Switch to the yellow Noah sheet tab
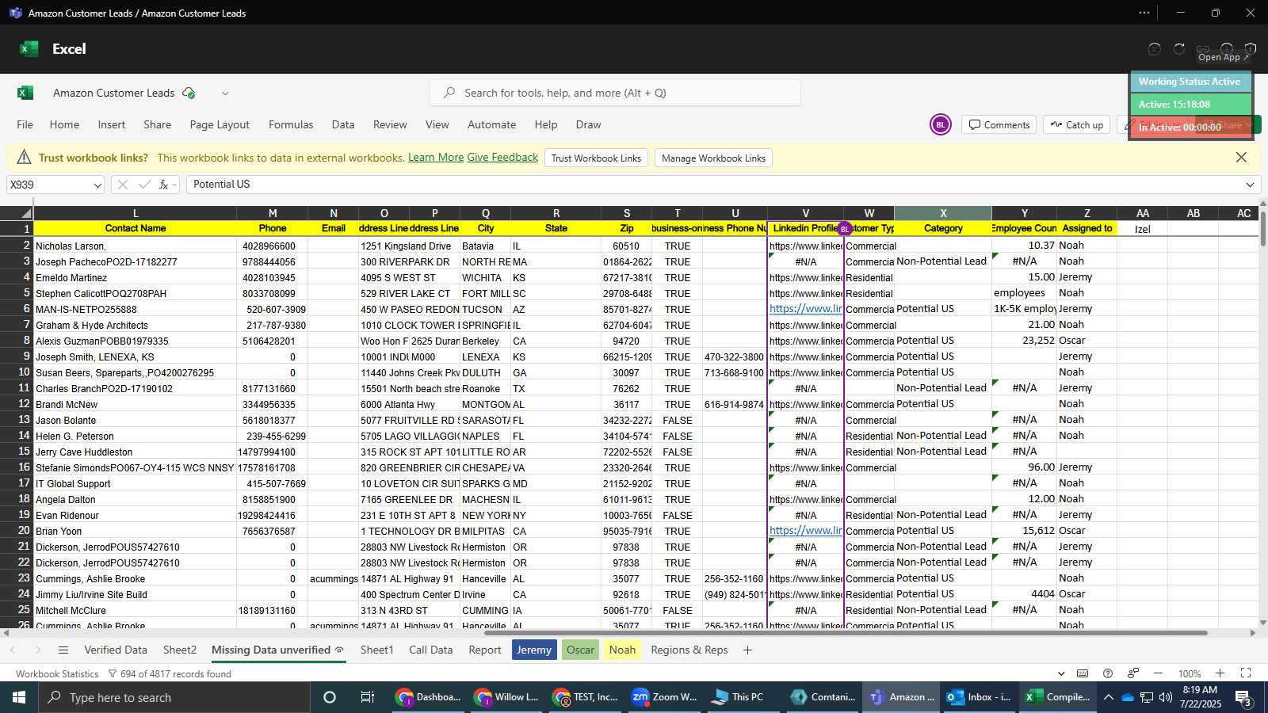This screenshot has height=713, width=1268. click(x=622, y=650)
